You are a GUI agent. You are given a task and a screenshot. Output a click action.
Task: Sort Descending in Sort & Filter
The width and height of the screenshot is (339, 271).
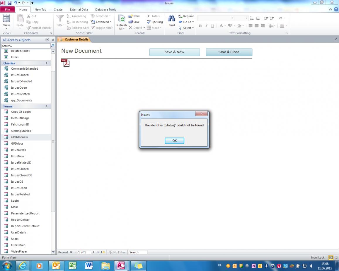pyautogui.click(x=77, y=22)
